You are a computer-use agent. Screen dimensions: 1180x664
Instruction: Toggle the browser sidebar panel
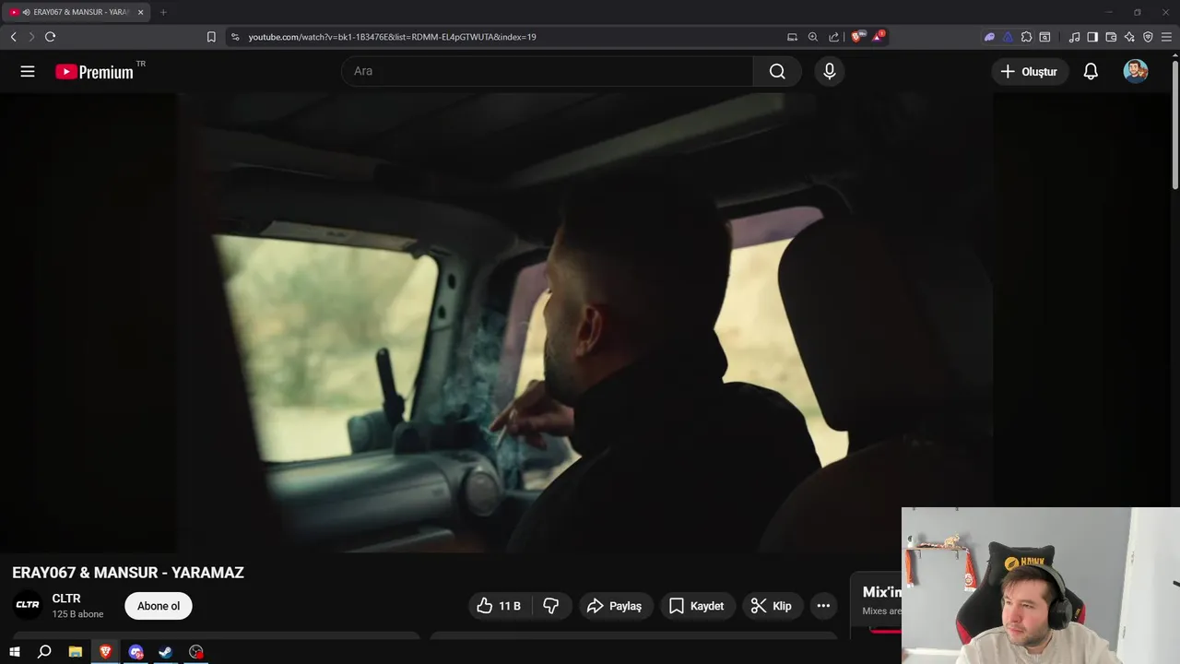[1092, 37]
